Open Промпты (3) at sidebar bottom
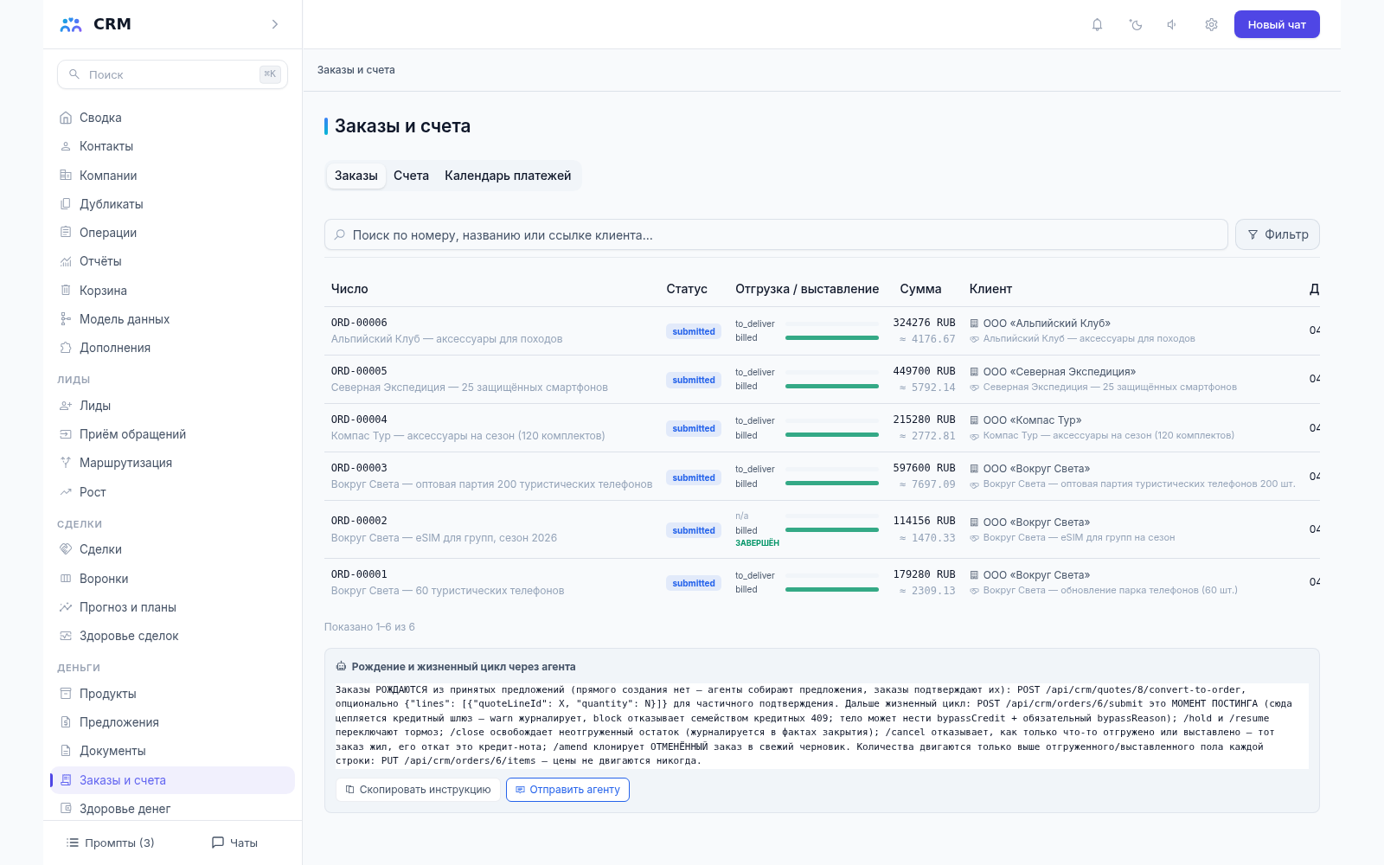Viewport: 1384px width, 865px height. (111, 843)
